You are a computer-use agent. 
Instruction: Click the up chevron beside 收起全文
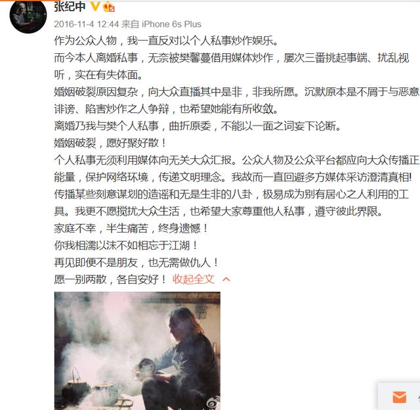(x=226, y=279)
